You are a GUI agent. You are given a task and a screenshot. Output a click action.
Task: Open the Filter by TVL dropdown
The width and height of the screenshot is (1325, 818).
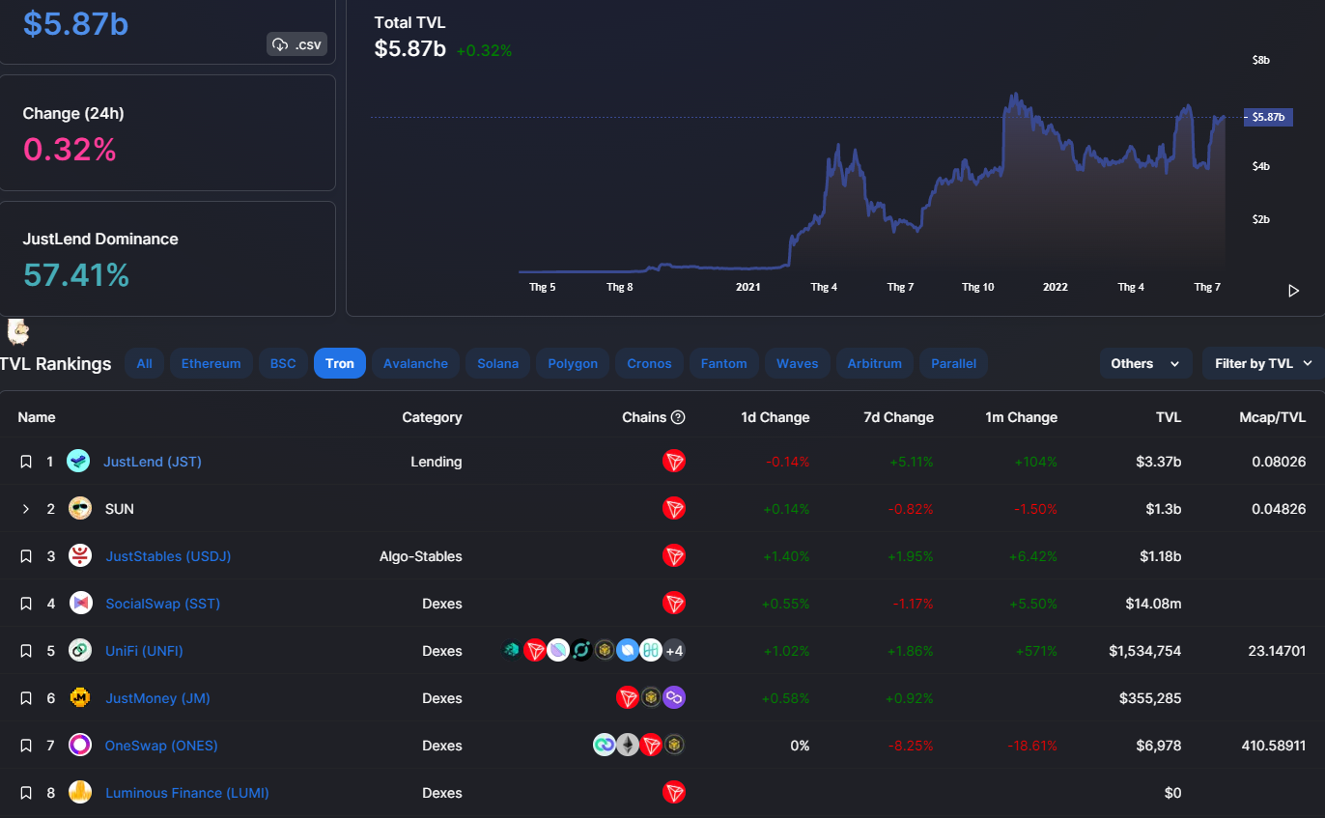point(1263,363)
